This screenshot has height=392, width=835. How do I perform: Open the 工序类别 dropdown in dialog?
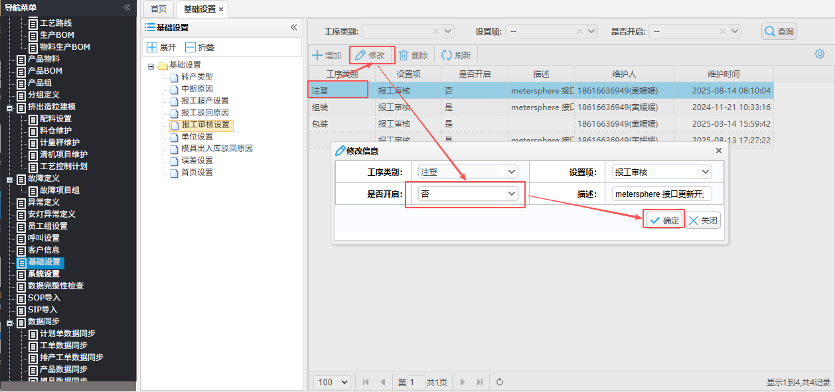click(x=511, y=172)
